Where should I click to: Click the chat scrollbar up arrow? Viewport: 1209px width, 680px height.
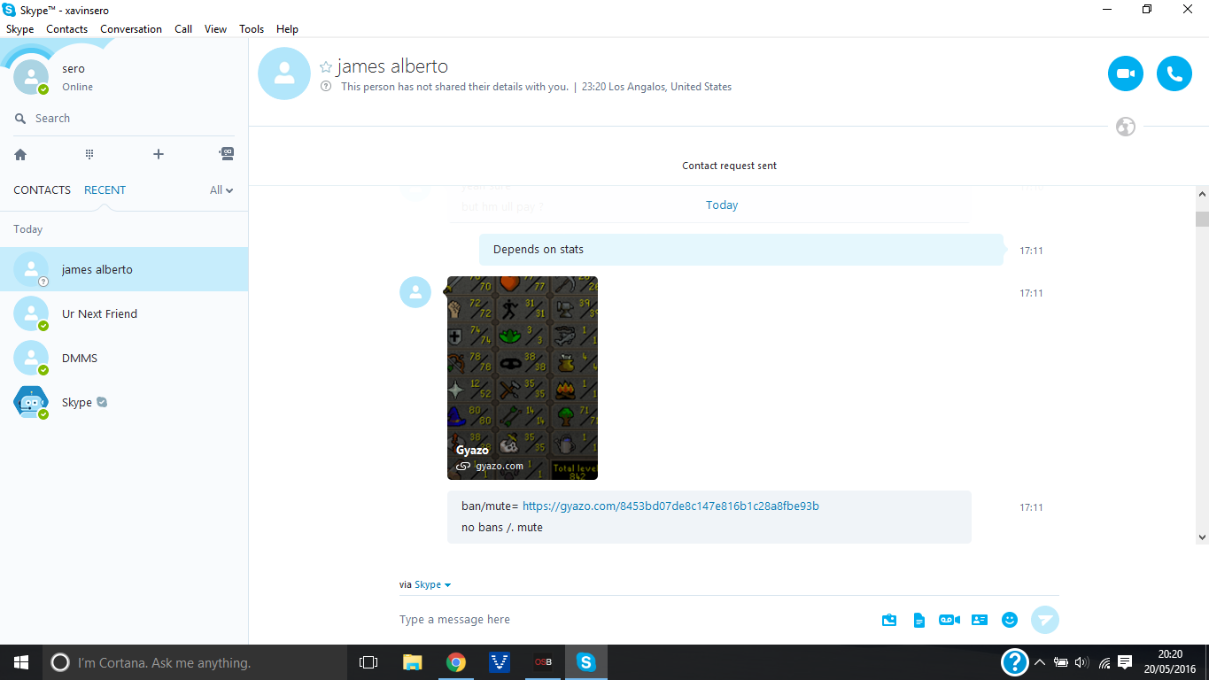[x=1202, y=193]
